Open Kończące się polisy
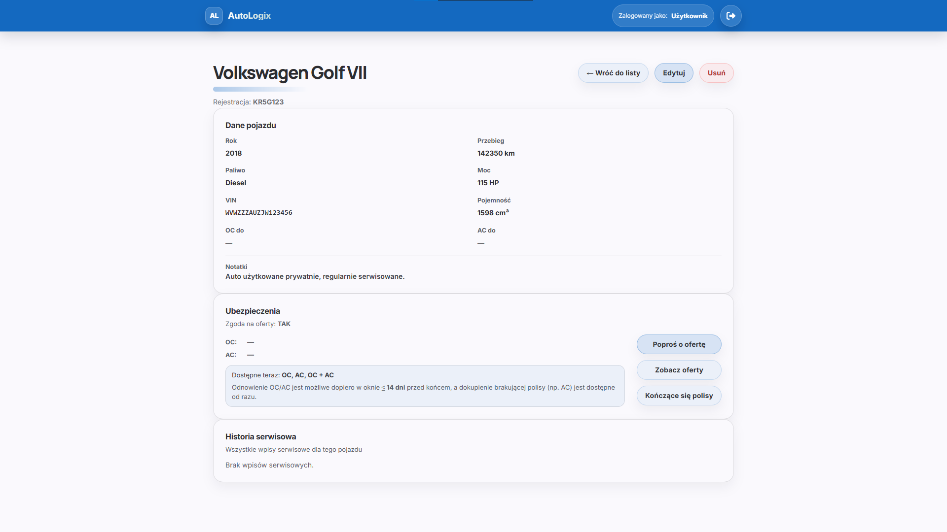The image size is (947, 532). tap(679, 396)
